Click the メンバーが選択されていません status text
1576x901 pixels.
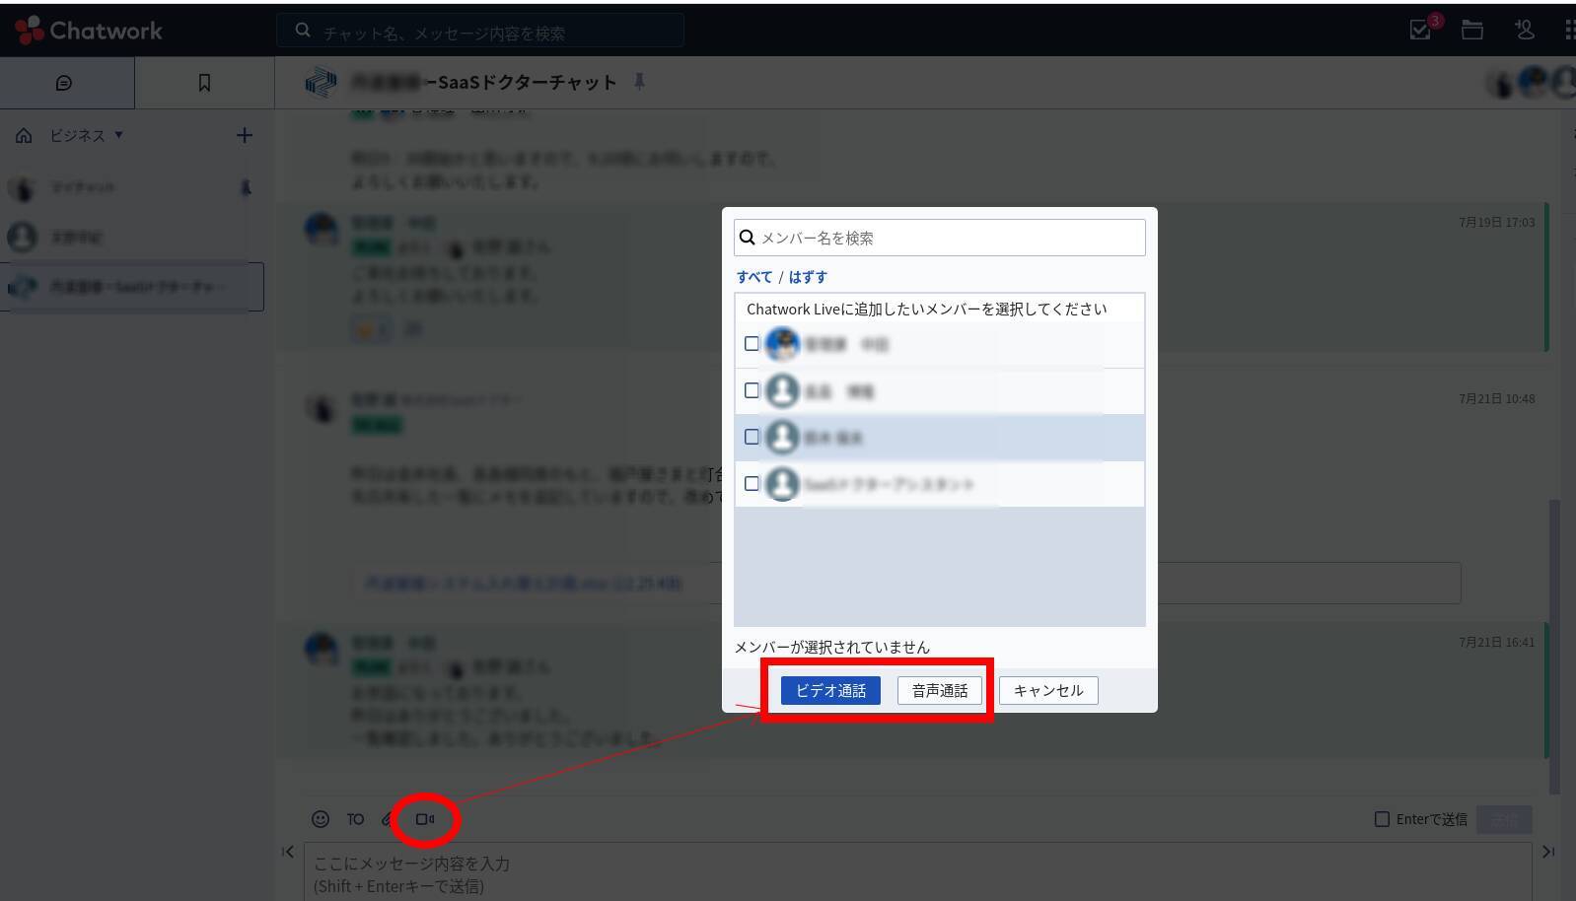click(832, 647)
